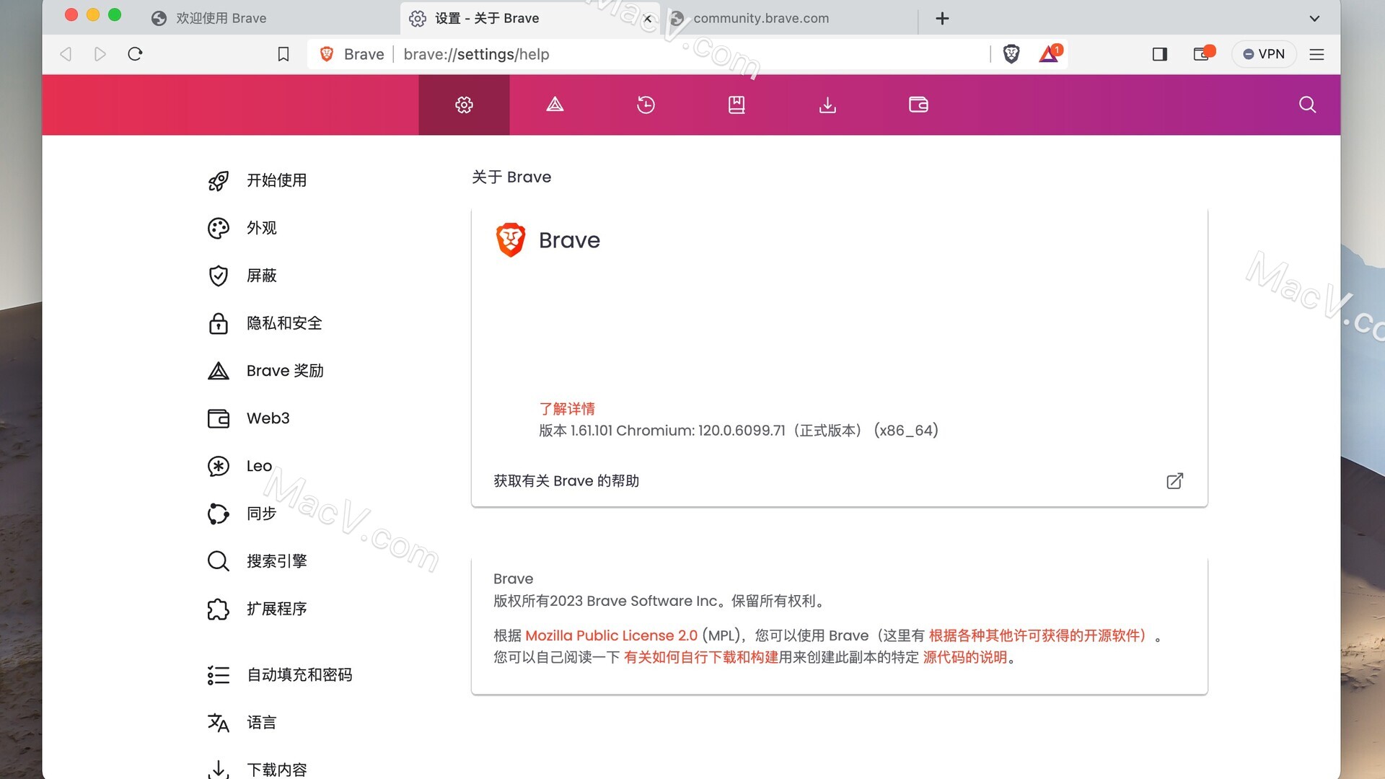Click the settings search magnifier icon
Screen dimensions: 1385x779
tap(1307, 105)
